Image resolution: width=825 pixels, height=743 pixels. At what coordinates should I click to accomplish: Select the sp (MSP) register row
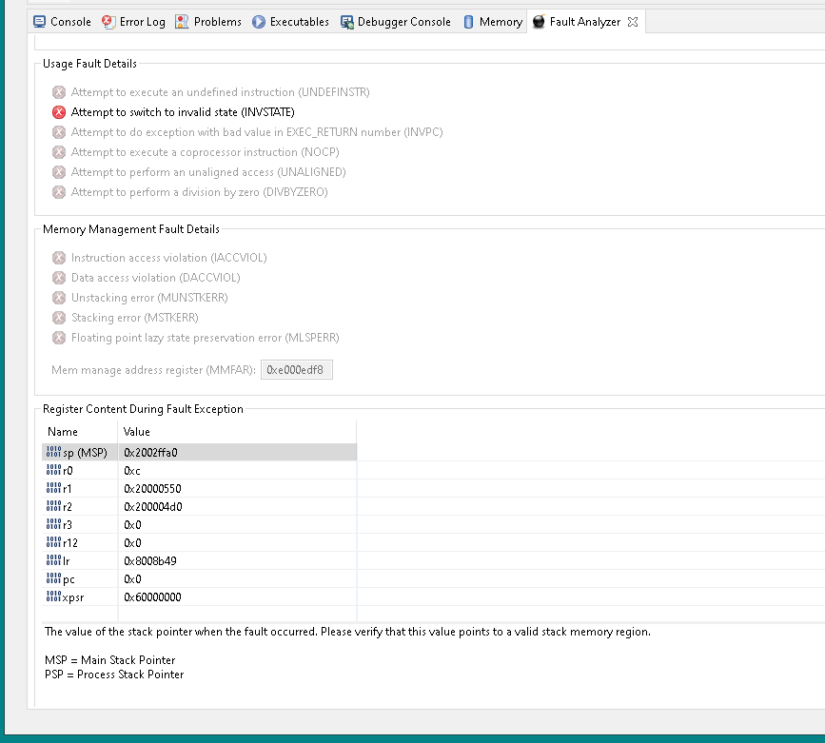click(199, 453)
